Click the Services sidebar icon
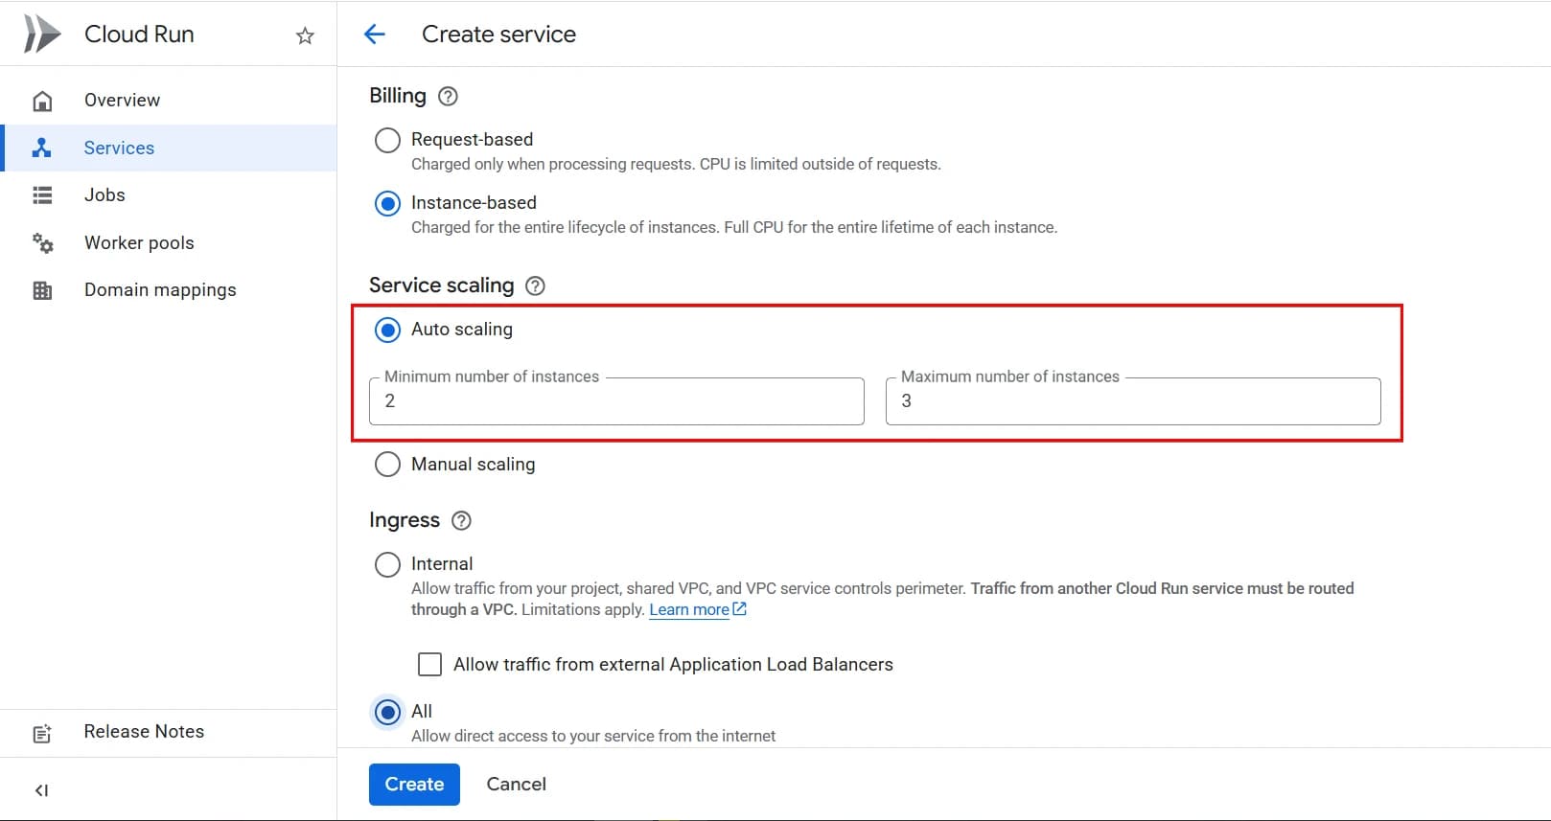 coord(41,148)
